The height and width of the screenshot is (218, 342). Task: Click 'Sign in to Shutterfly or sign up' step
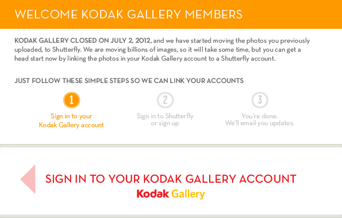coord(165,120)
